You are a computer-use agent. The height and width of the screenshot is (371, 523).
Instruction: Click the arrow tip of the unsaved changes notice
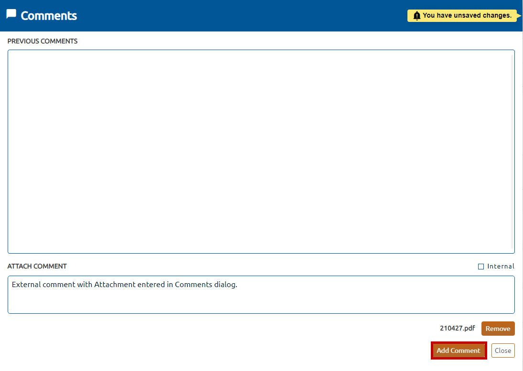[x=520, y=16]
